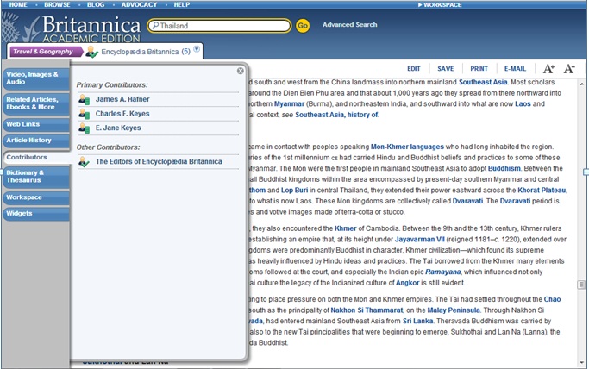Click the yellow Go search button

point(303,26)
